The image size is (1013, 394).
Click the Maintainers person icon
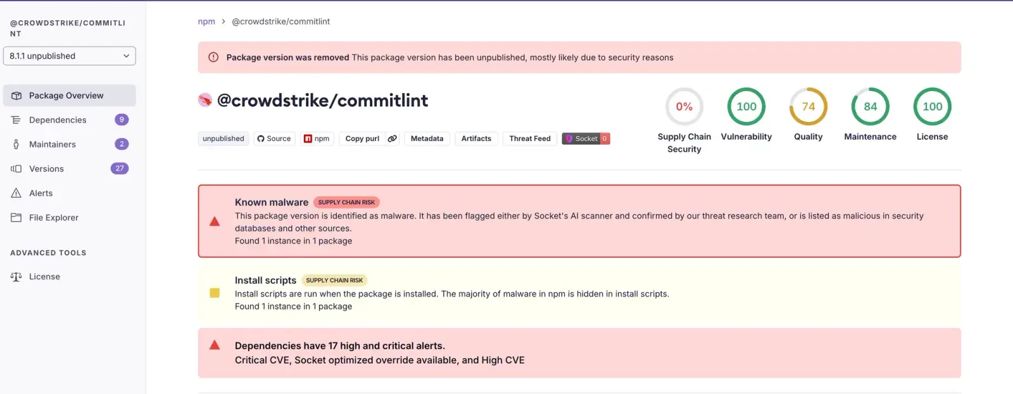click(x=16, y=144)
